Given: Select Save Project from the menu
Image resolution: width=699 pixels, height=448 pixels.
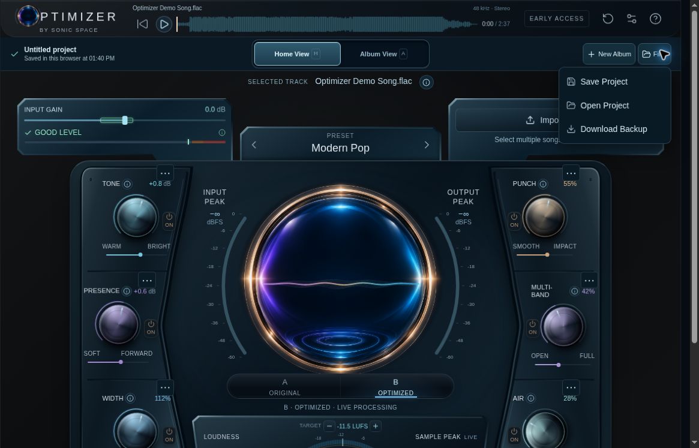Looking at the screenshot, I should point(615,82).
